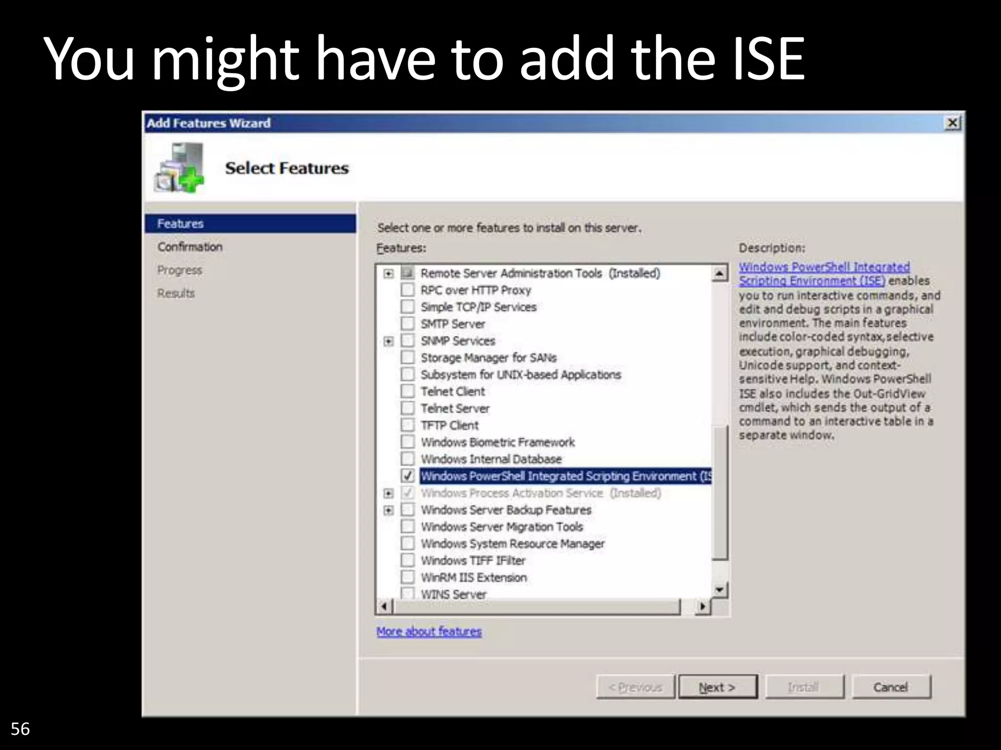Select the WINS Server row text
The height and width of the screenshot is (750, 1001).
454,594
